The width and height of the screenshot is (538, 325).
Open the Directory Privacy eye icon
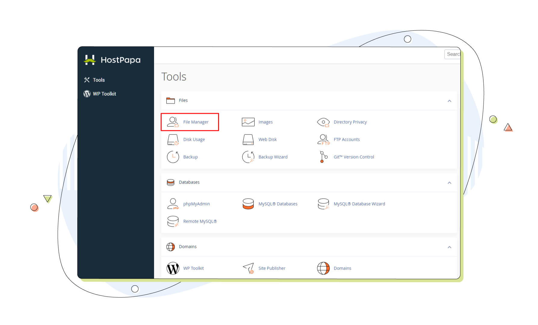point(323,122)
